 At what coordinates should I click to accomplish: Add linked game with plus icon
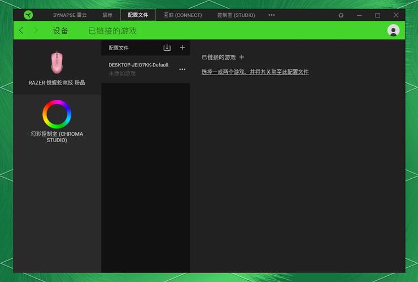click(242, 57)
